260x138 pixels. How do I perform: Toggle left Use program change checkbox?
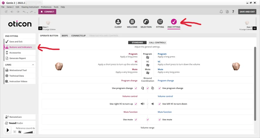[159, 88]
